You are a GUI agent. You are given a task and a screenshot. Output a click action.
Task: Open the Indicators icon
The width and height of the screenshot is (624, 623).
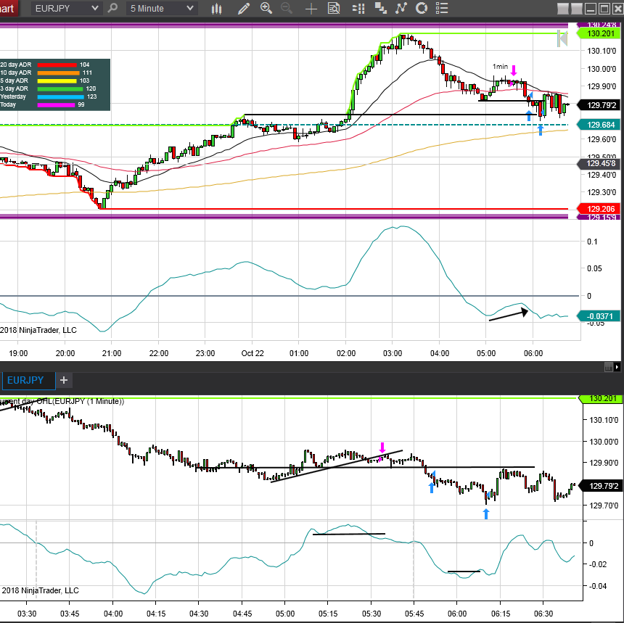pos(401,9)
